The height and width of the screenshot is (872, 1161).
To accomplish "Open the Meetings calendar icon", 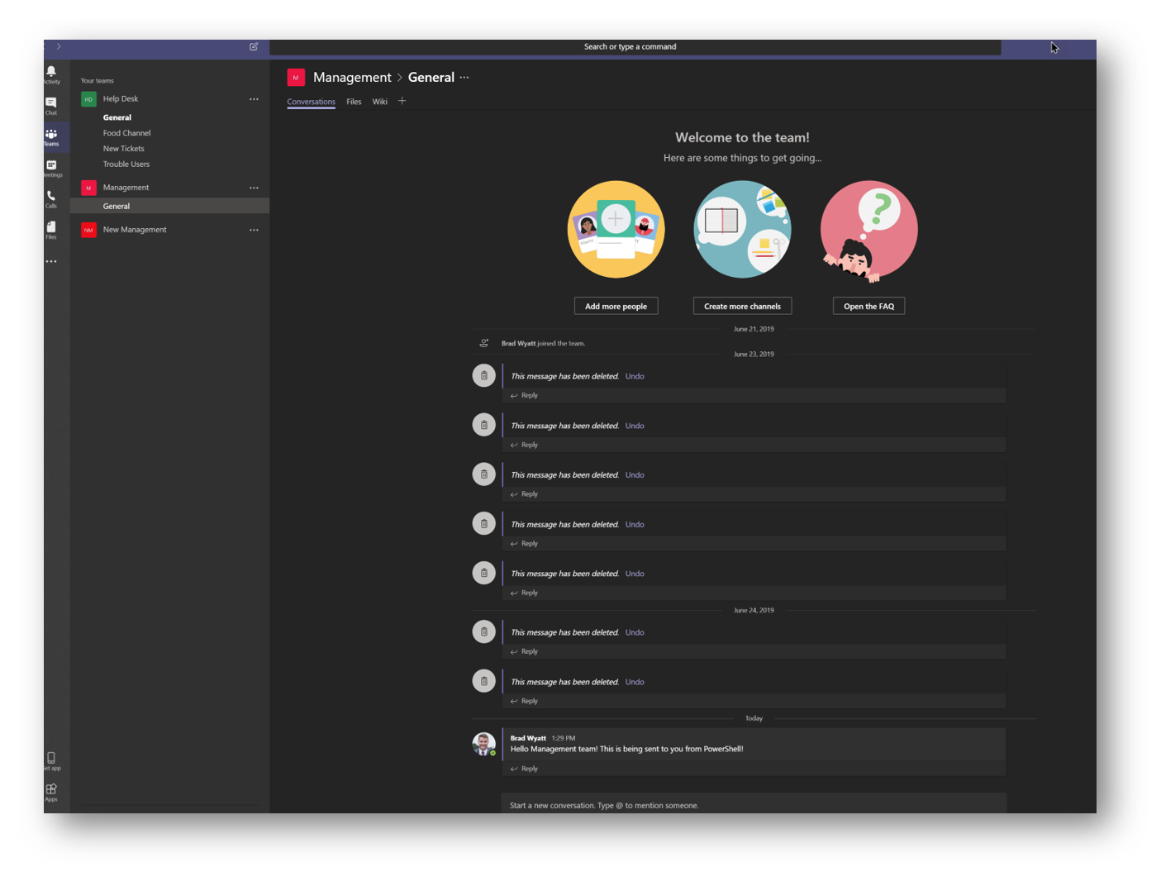I will (51, 168).
